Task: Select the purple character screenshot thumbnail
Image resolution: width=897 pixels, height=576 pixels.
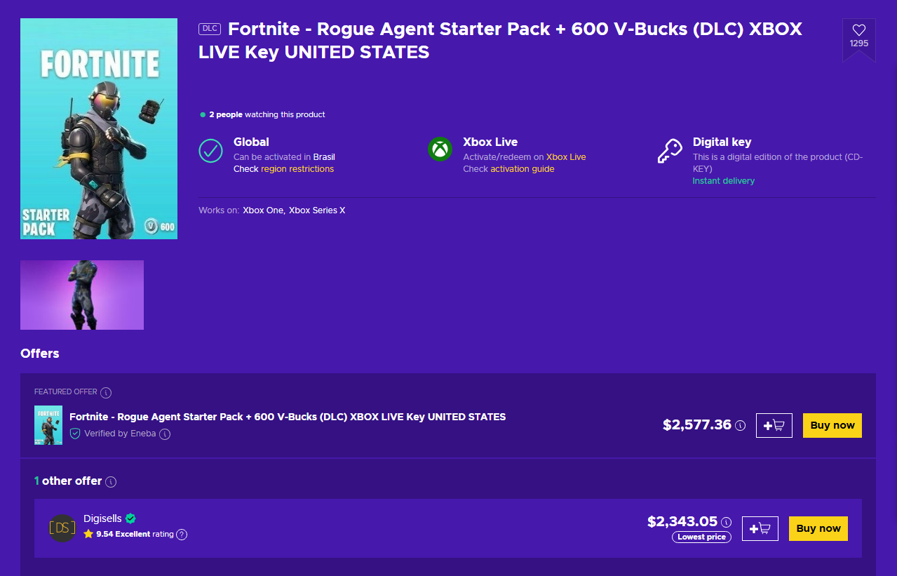Action: click(x=82, y=295)
